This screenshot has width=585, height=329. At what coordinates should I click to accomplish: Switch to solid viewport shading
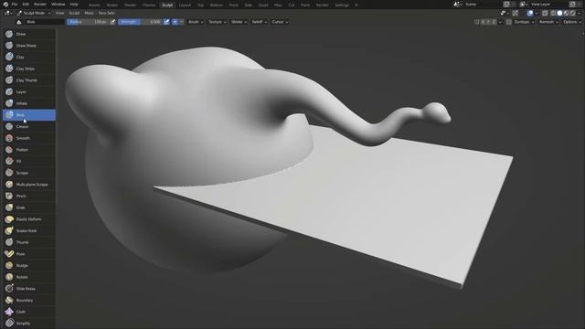(x=559, y=13)
